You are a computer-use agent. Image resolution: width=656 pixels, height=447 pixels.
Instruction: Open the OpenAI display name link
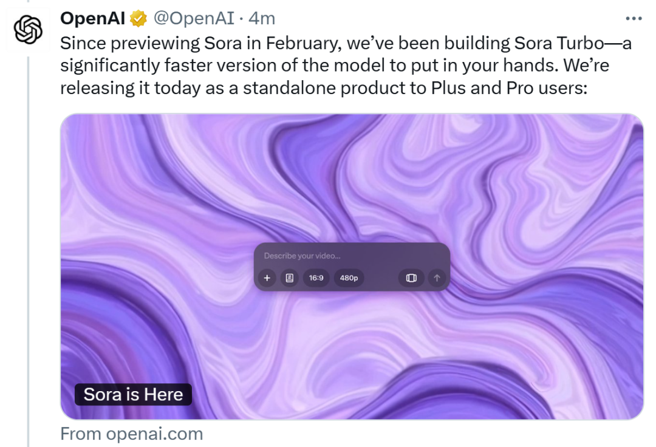click(x=92, y=18)
